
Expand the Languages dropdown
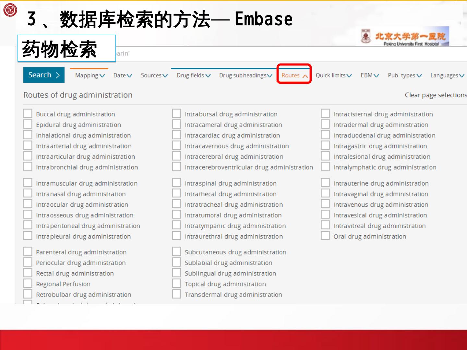click(447, 75)
